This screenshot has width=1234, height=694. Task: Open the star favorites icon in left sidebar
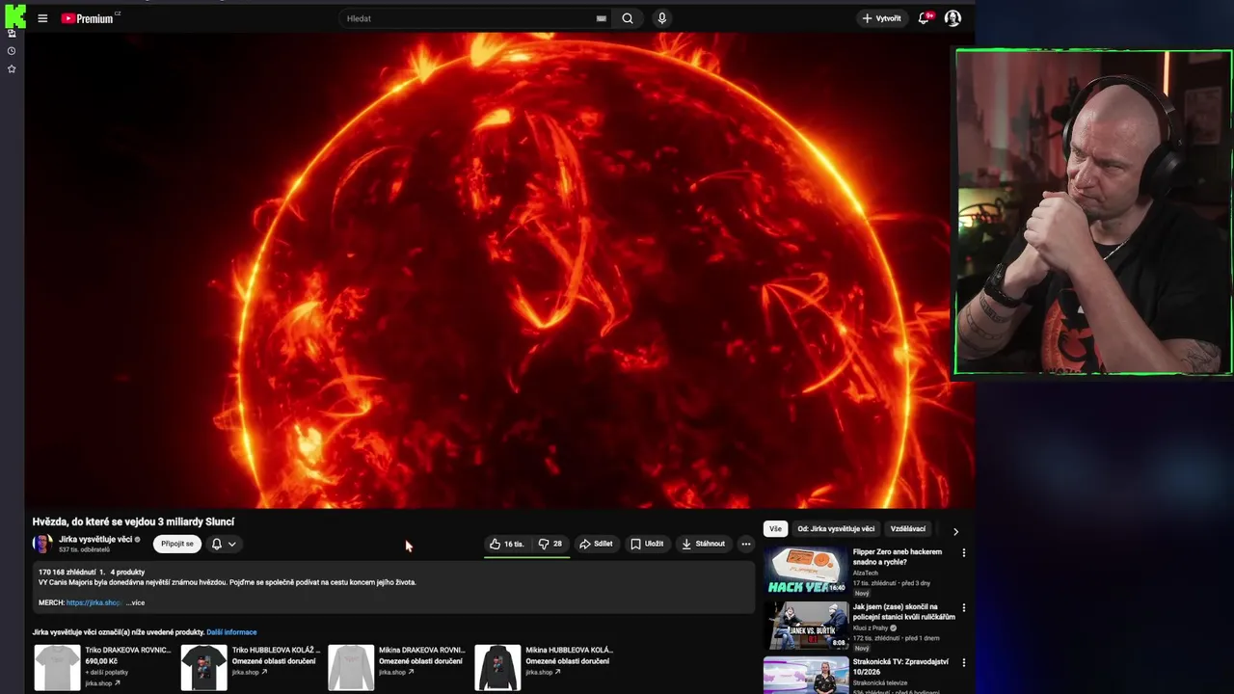pyautogui.click(x=12, y=69)
